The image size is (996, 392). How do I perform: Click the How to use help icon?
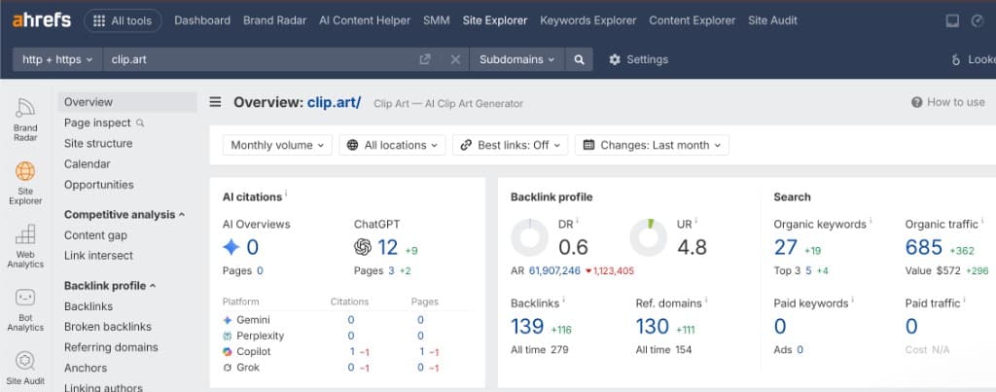(916, 102)
